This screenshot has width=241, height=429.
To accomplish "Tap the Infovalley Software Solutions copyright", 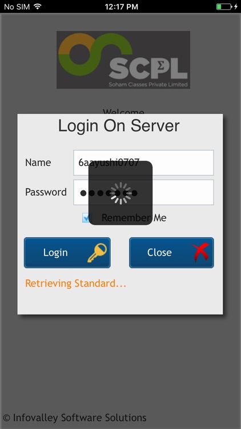I will [75, 418].
